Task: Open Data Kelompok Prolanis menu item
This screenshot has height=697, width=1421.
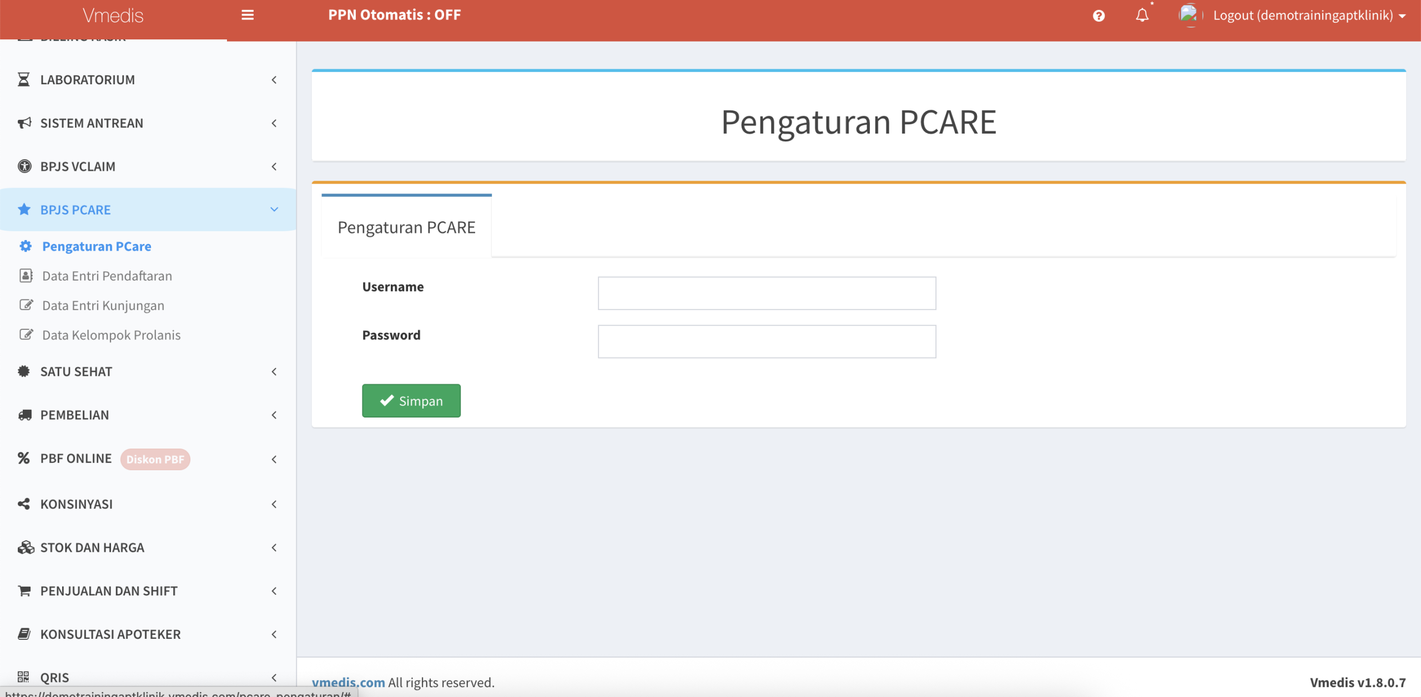Action: tap(111, 335)
